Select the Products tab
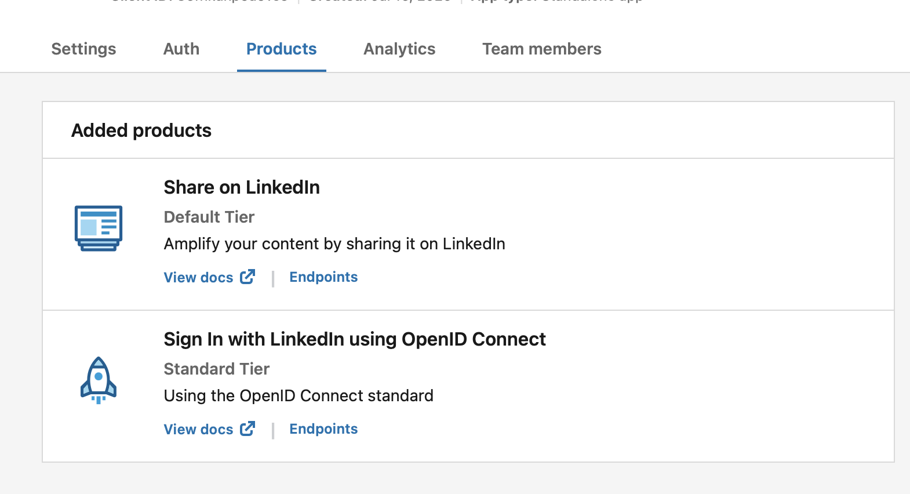 pyautogui.click(x=282, y=49)
